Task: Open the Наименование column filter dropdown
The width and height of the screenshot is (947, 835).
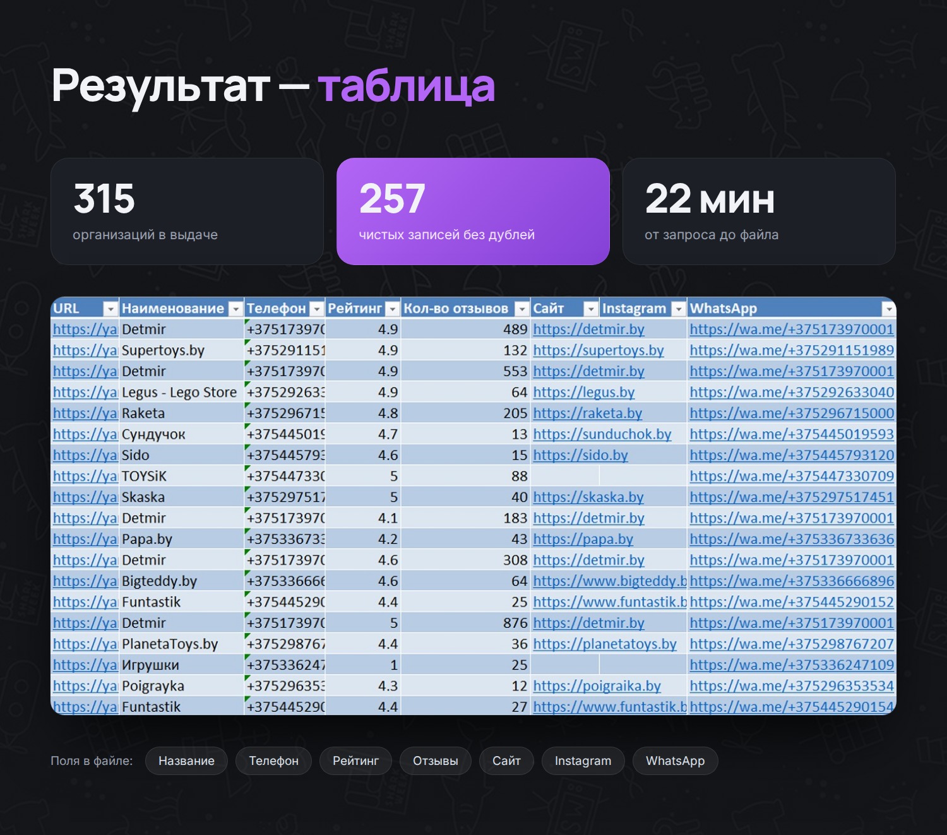Action: click(x=235, y=309)
